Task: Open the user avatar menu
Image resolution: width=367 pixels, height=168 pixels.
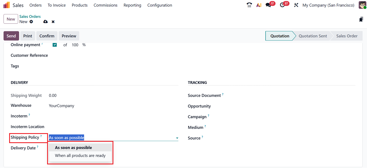Action: (x=362, y=5)
